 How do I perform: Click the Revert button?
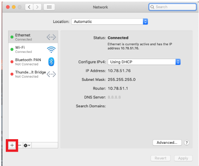[161, 158]
